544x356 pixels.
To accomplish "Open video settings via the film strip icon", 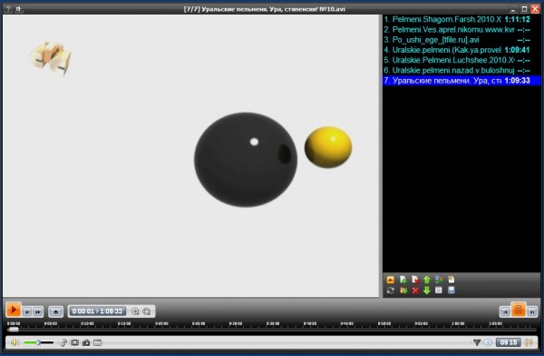I will (x=74, y=342).
